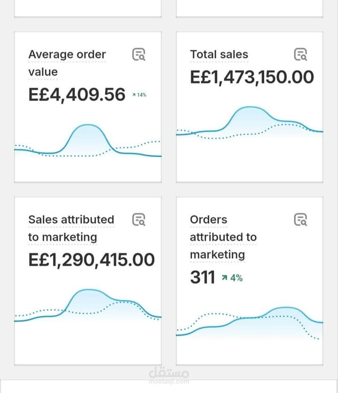Select the E£1,473,150.00 total sales figure
Screen dimensions: 338x393
pos(252,77)
